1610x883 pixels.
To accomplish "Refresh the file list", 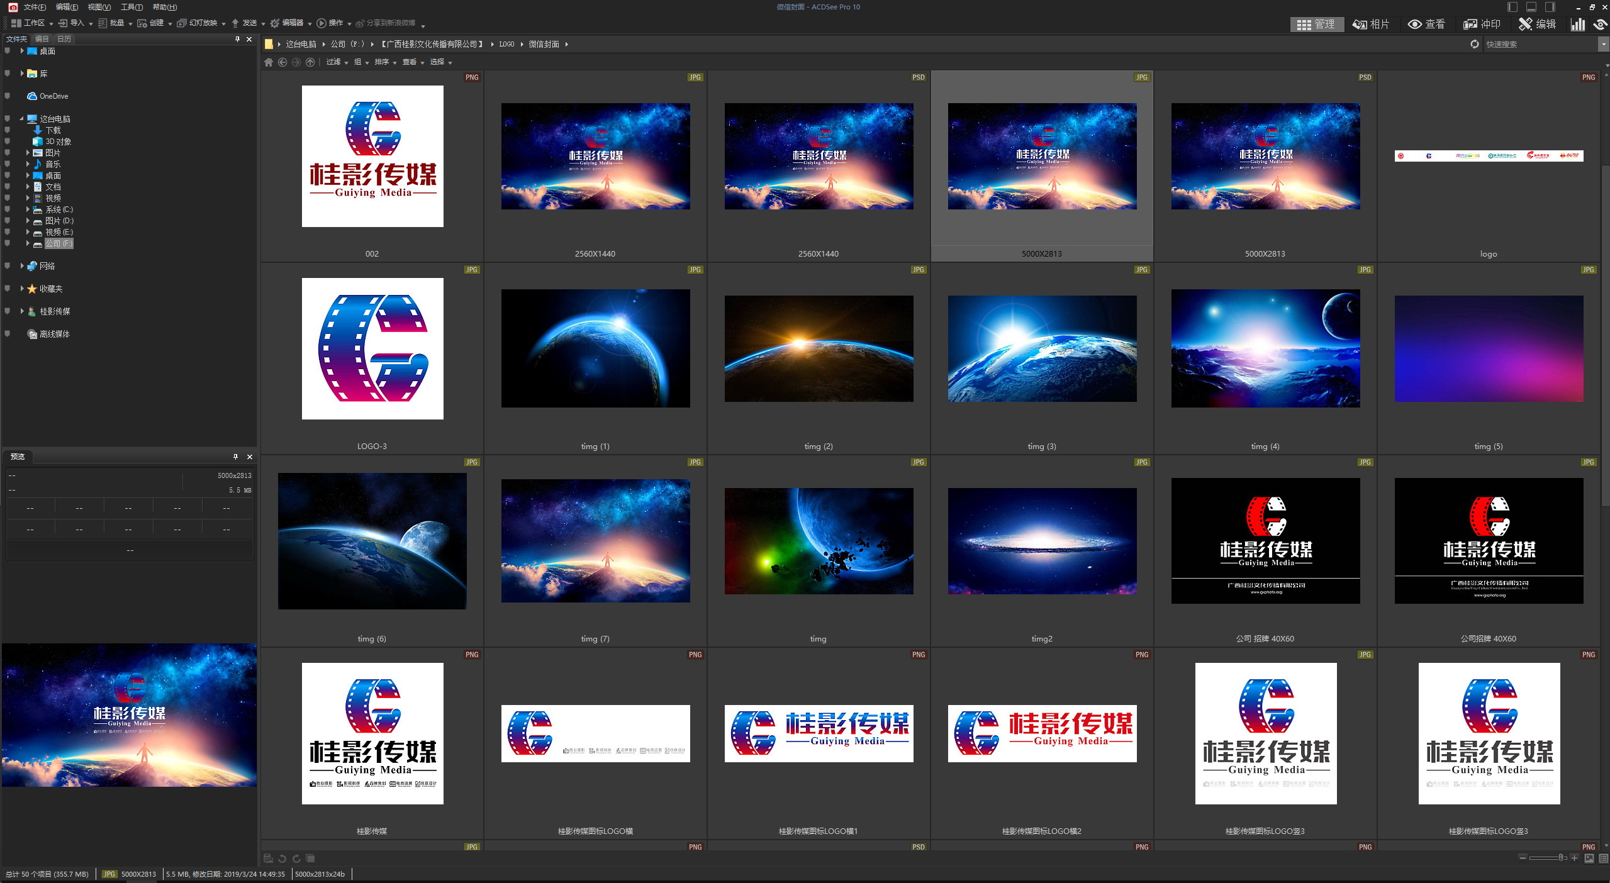I will pyautogui.click(x=1474, y=44).
